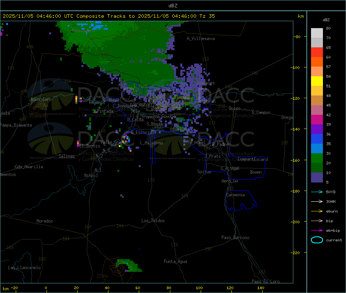Click the 'CompartEscard' location label

pyautogui.click(x=253, y=159)
